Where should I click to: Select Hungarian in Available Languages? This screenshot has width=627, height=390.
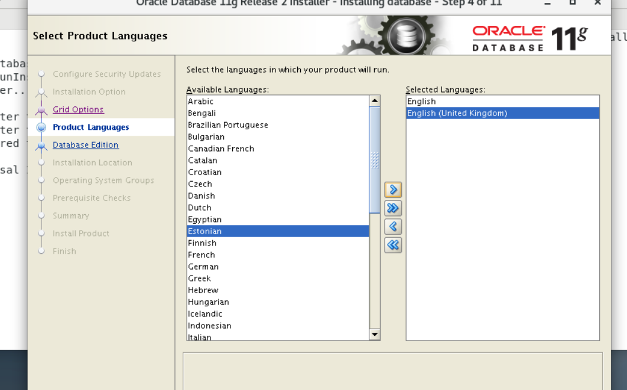278,302
